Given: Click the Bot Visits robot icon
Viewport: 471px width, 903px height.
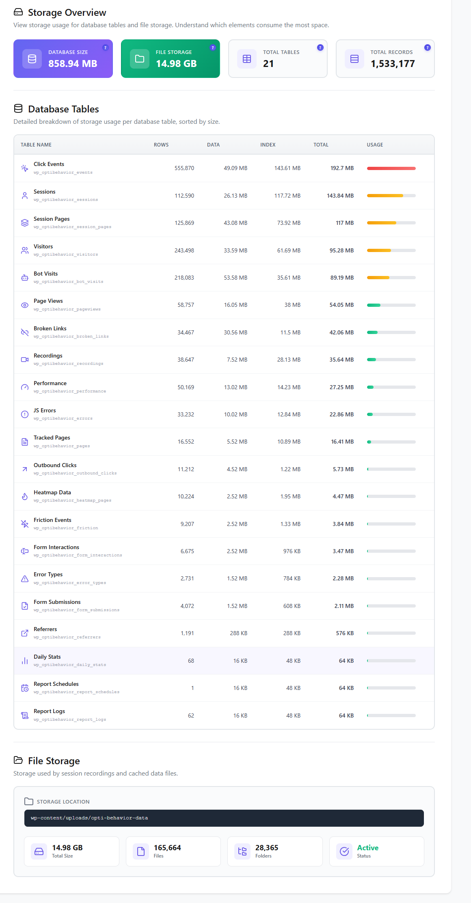Looking at the screenshot, I should 25,278.
